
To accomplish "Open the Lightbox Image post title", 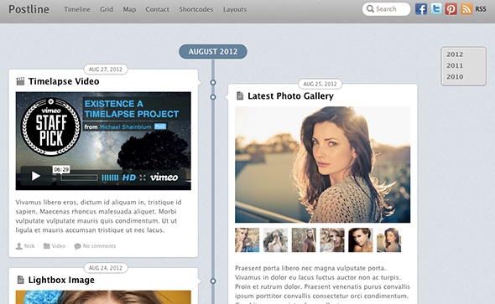I will pos(61,280).
